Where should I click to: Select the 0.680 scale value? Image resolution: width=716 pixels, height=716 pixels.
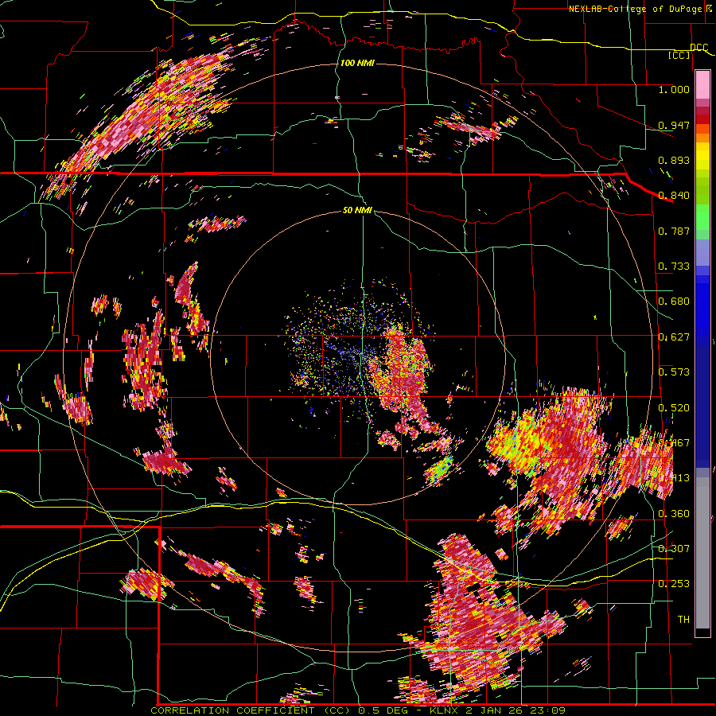click(674, 301)
